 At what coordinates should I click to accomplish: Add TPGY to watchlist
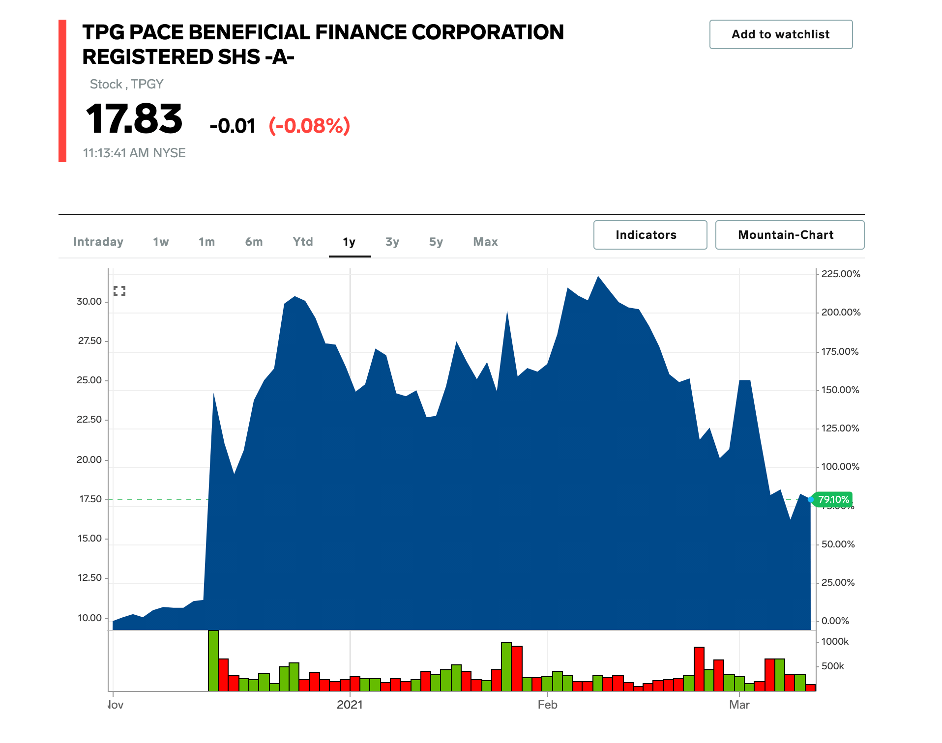pyautogui.click(x=781, y=34)
